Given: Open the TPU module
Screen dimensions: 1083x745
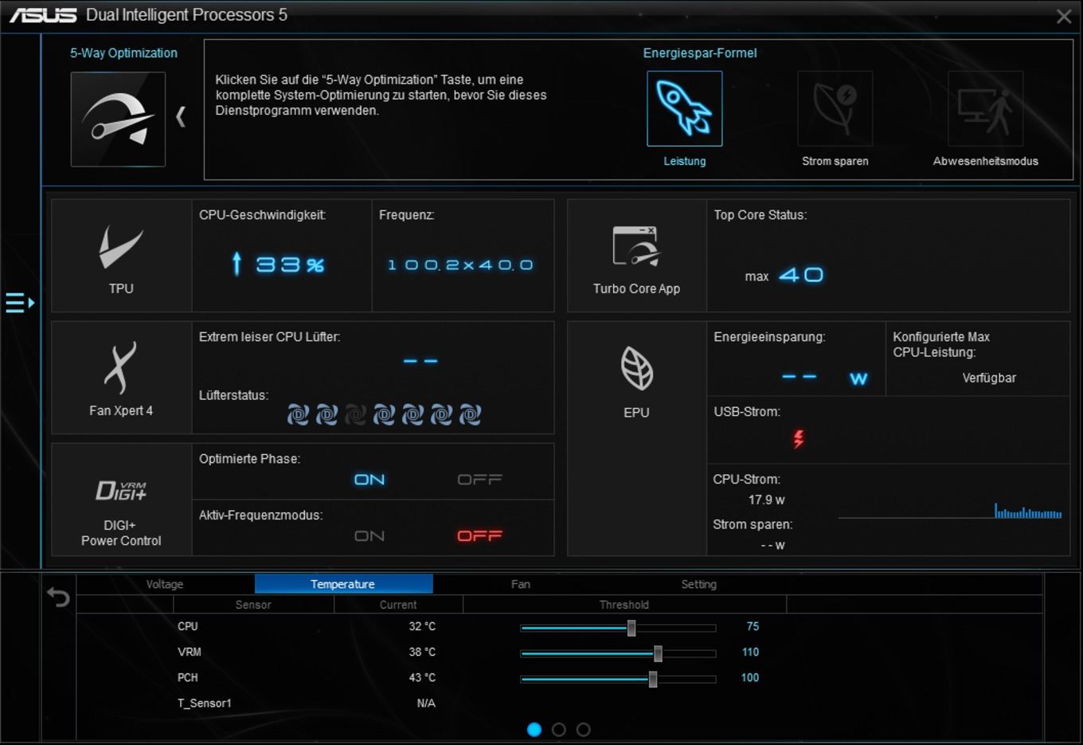Looking at the screenshot, I should (121, 256).
